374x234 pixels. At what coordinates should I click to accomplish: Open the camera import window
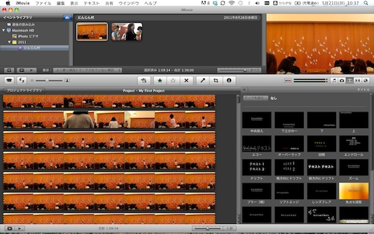click(9, 81)
